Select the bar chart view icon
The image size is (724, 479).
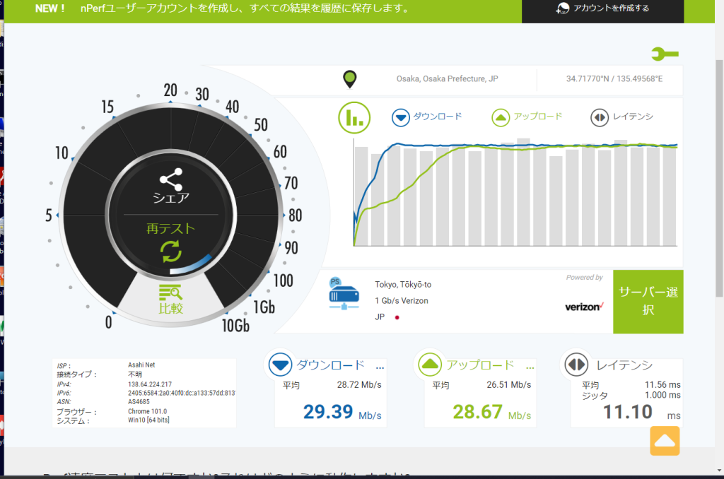click(354, 118)
